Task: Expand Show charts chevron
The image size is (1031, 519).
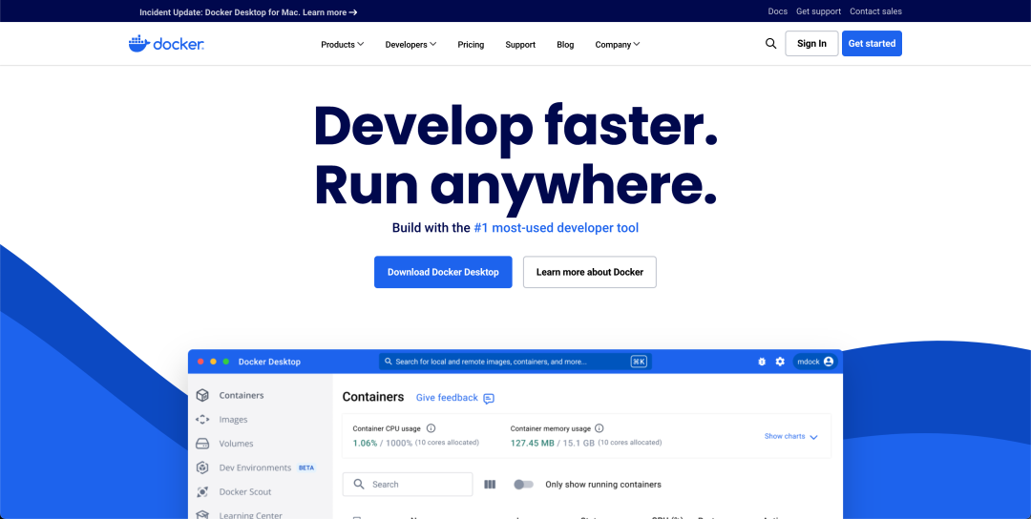Action: [x=813, y=437]
